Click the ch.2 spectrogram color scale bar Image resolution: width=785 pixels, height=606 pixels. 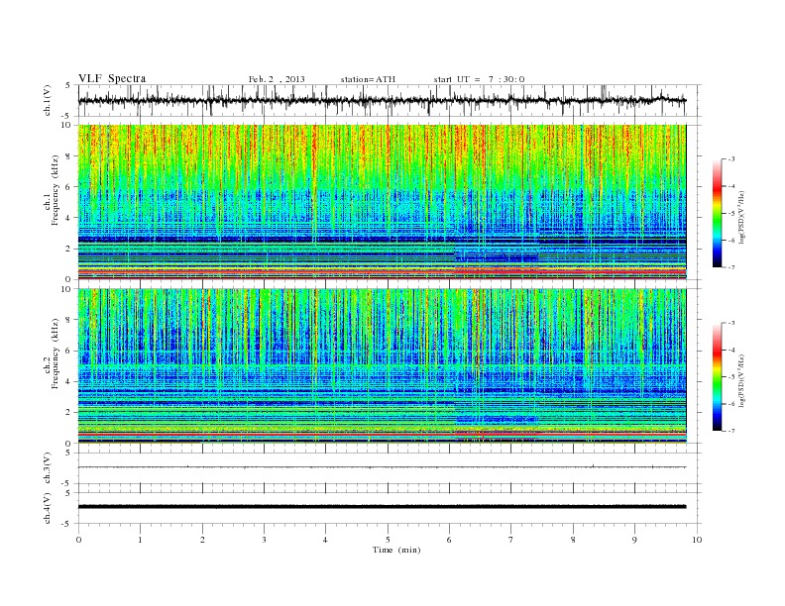717,376
